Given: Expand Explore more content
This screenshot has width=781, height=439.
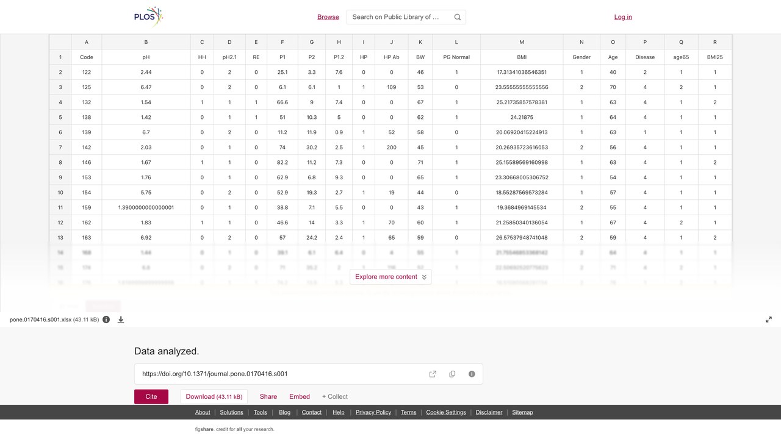Looking at the screenshot, I should (x=390, y=277).
